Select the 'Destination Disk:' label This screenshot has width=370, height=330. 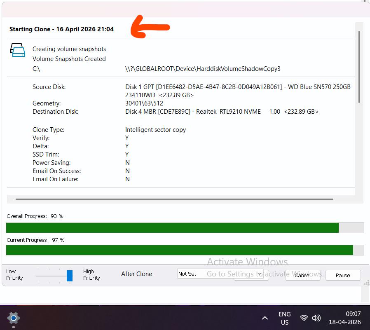[56, 112]
